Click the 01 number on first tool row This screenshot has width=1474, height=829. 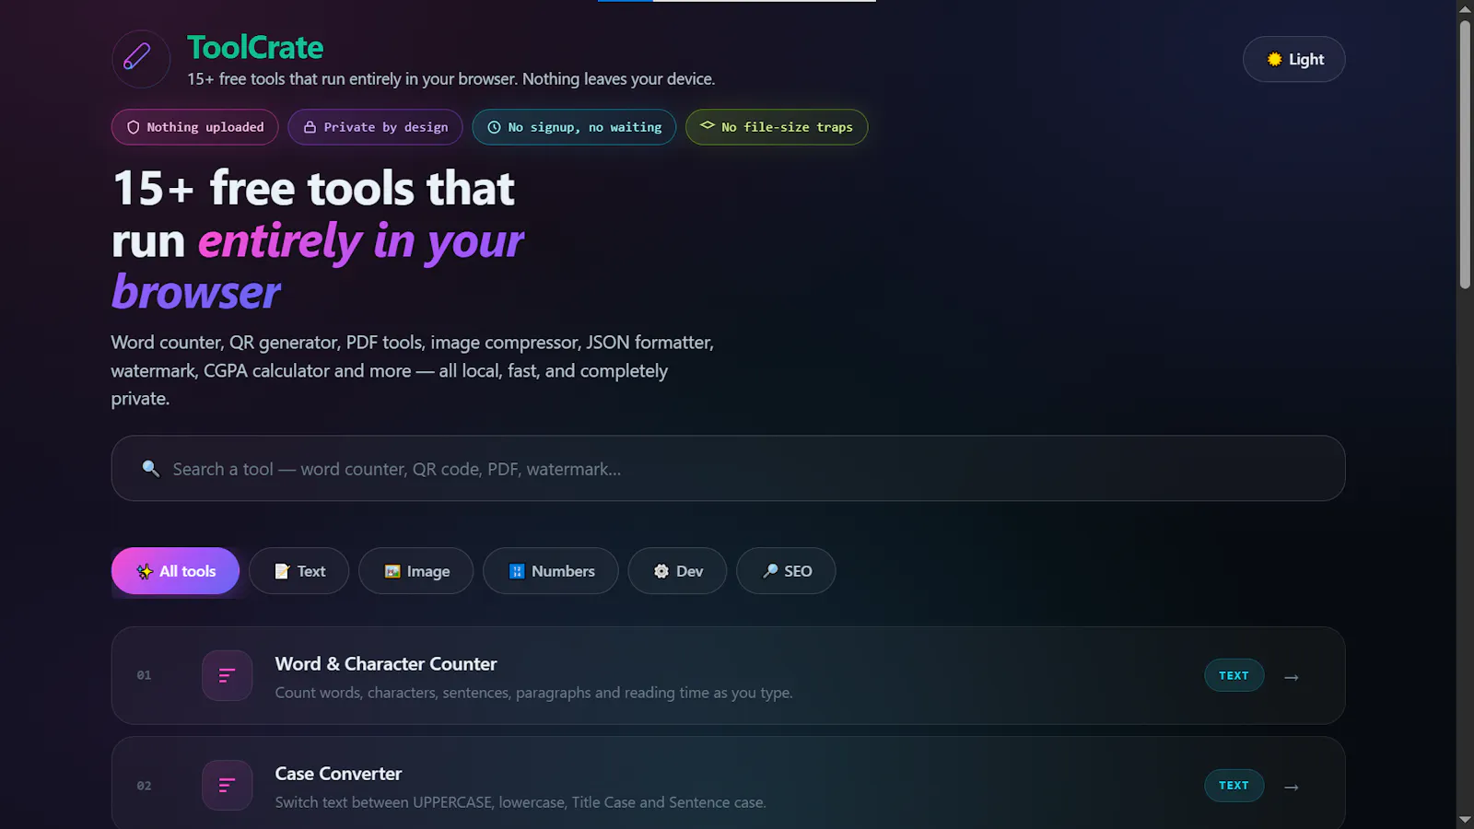[x=144, y=675]
